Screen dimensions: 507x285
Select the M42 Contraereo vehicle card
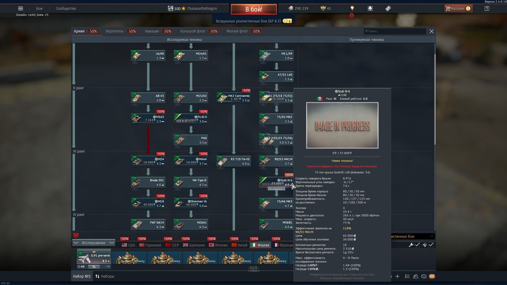234,98
